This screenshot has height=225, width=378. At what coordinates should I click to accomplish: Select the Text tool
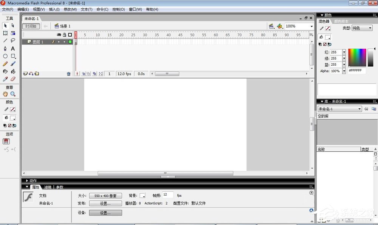pyautogui.click(x=13, y=48)
